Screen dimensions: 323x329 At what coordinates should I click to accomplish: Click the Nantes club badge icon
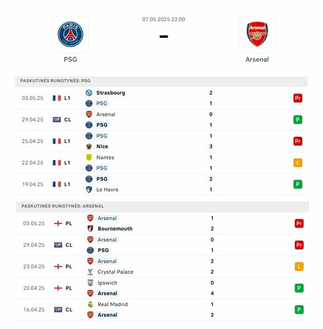(89, 157)
